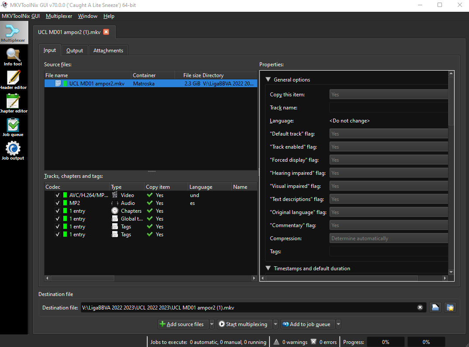
Task: Open the "Track enabled" flag dropdown
Action: (389, 146)
